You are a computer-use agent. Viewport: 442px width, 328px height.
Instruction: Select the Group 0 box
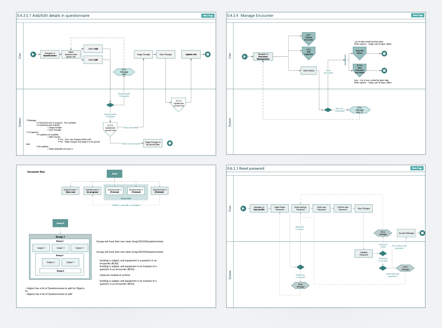tap(60, 223)
